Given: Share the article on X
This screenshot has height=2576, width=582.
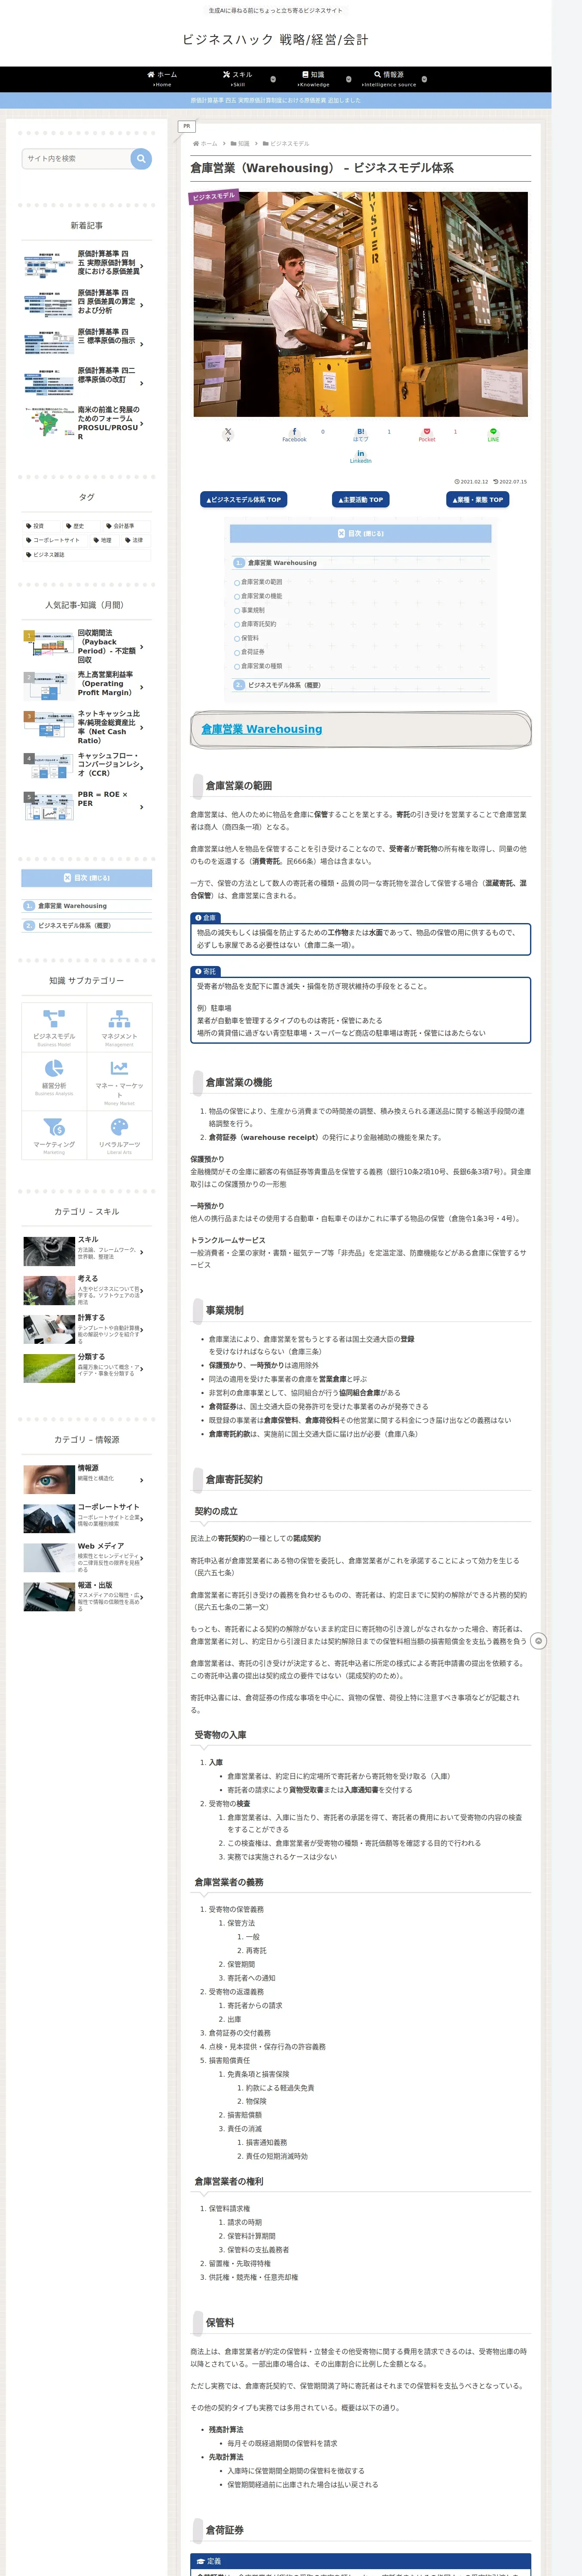Looking at the screenshot, I should tap(228, 435).
